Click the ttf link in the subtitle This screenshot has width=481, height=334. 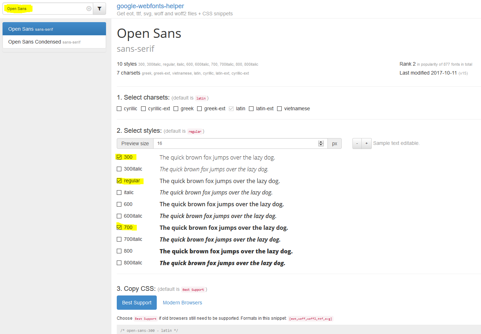[138, 14]
